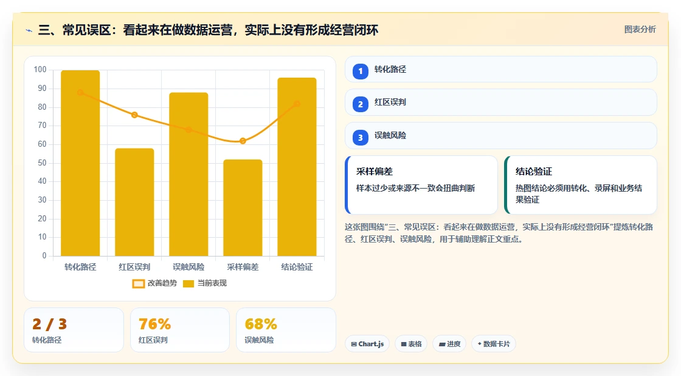Screen dimensions: 681x376
Task: Click the trend line point above 红区误判
Action: pos(134,115)
